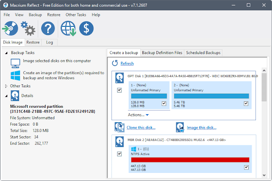Uncheck the 128.0 MB partition checkbox
The width and height of the screenshot is (272, 181).
(164, 103)
